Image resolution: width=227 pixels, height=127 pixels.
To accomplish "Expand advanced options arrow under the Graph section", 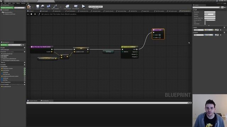I will (x=209, y=25).
